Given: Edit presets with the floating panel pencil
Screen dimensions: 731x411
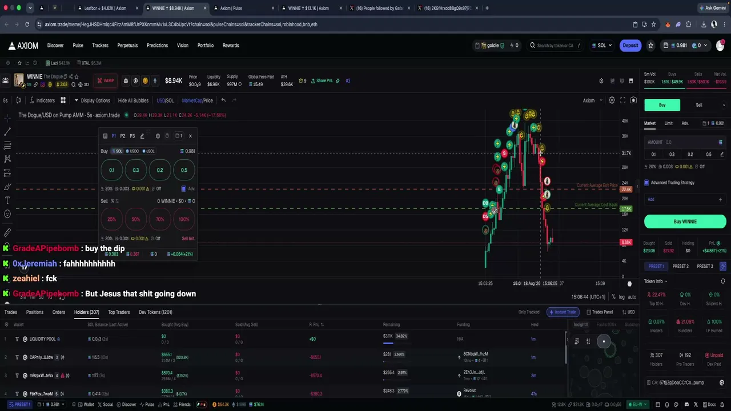Looking at the screenshot, I should click(x=142, y=136).
